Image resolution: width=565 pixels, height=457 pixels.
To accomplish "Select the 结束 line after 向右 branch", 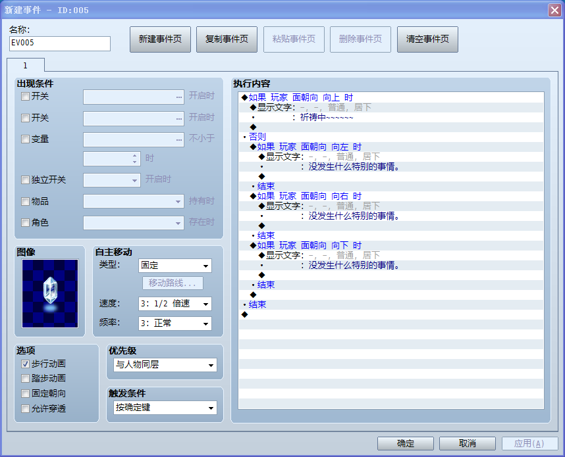I will 391,235.
